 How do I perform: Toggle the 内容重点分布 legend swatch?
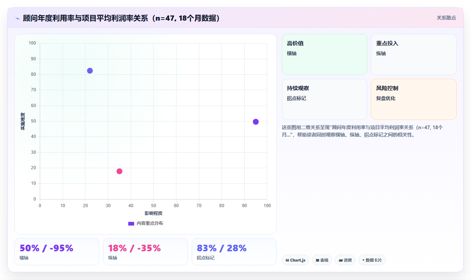(131, 224)
